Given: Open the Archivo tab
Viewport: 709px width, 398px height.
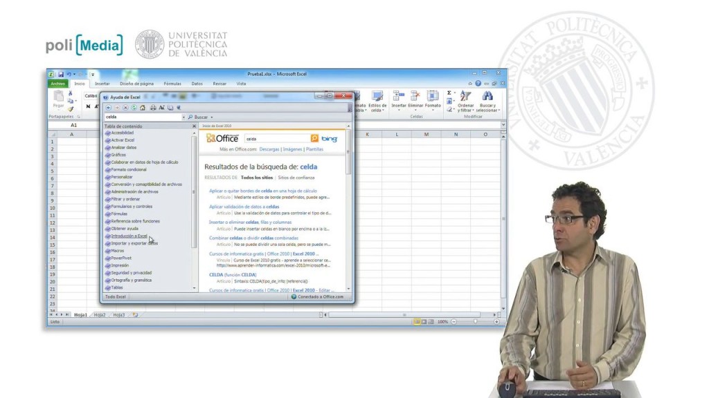Looking at the screenshot, I should pyautogui.click(x=58, y=84).
